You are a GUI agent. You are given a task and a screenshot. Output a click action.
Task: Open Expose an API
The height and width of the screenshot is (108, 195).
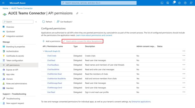point(12,70)
